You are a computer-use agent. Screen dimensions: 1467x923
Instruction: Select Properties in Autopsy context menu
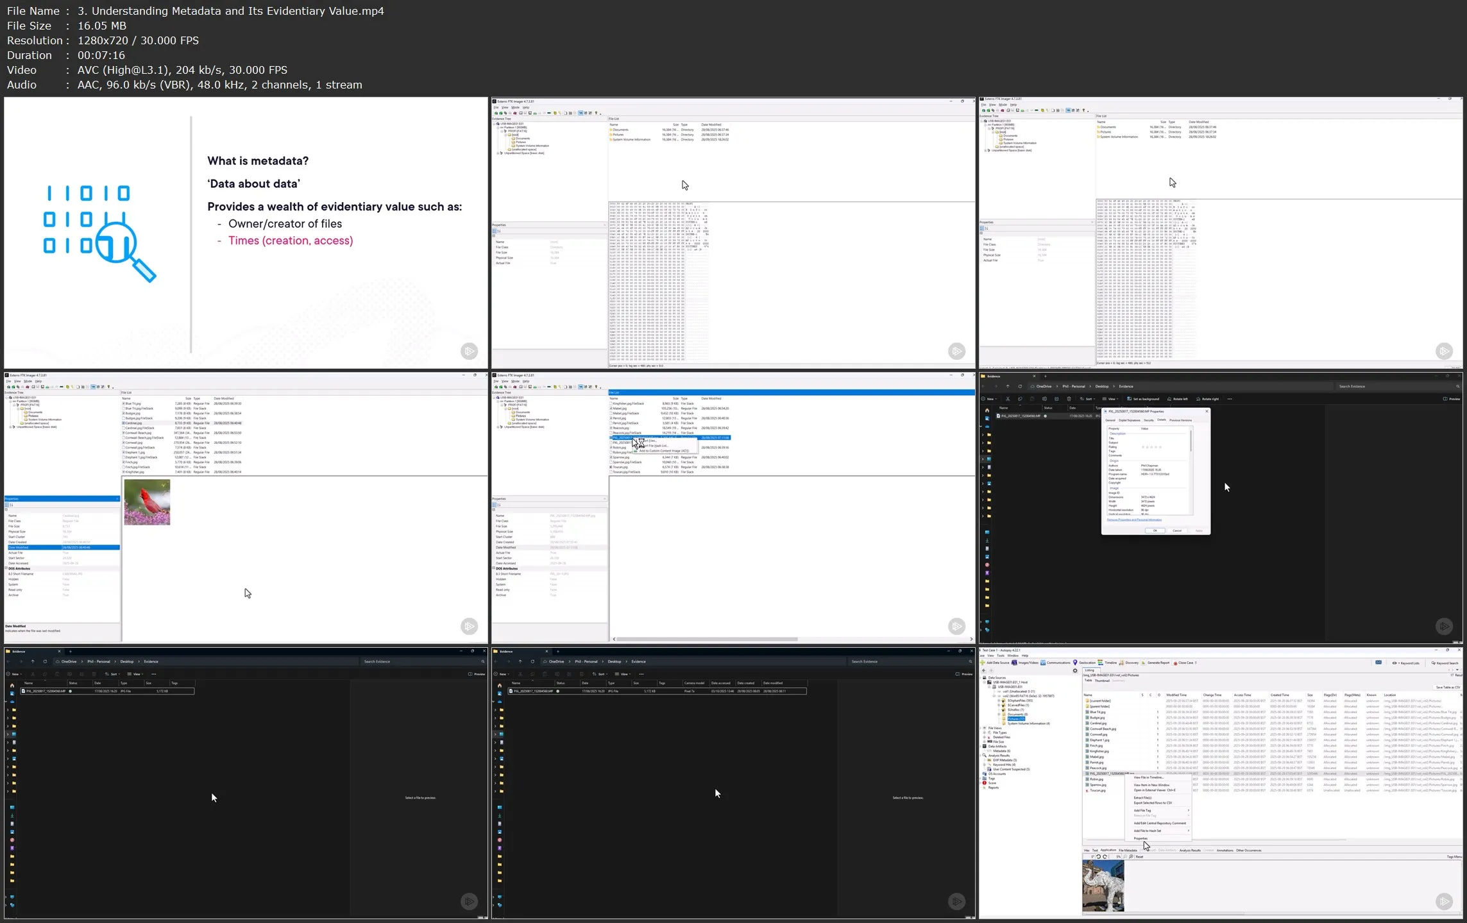click(x=1141, y=838)
